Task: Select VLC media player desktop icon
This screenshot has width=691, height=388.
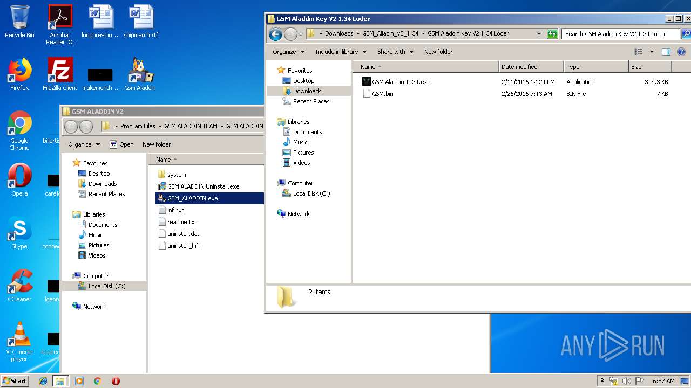Action: (x=19, y=342)
